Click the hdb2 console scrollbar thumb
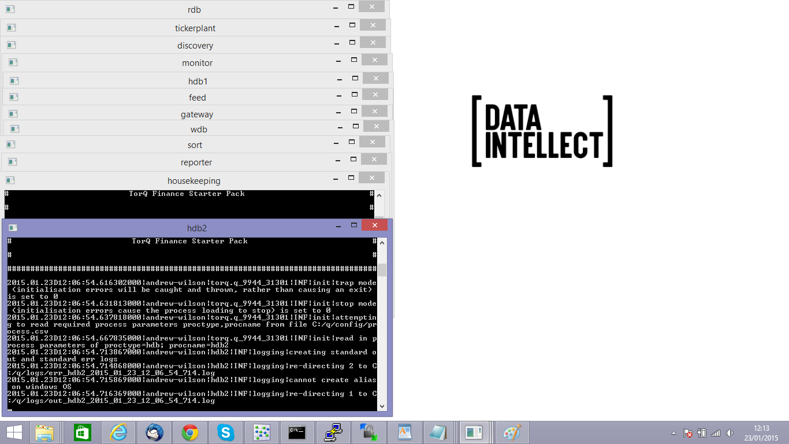 (382, 270)
